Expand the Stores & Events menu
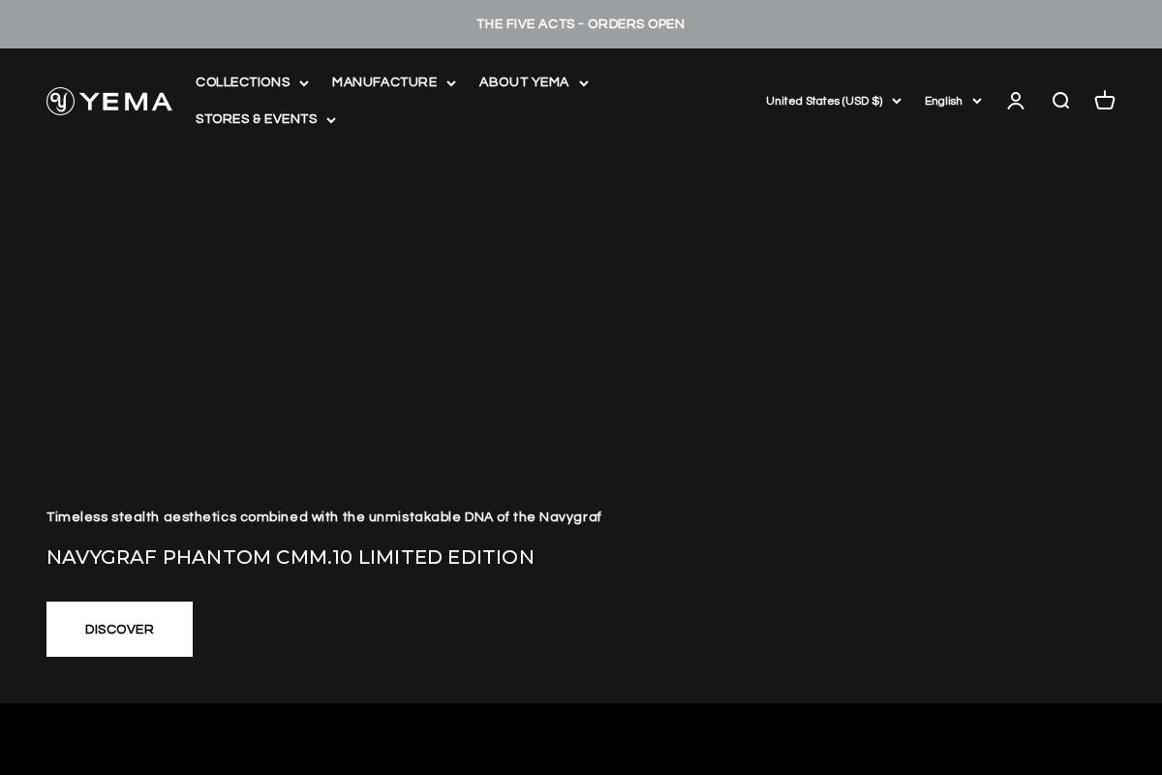This screenshot has height=775, width=1162. click(x=265, y=119)
